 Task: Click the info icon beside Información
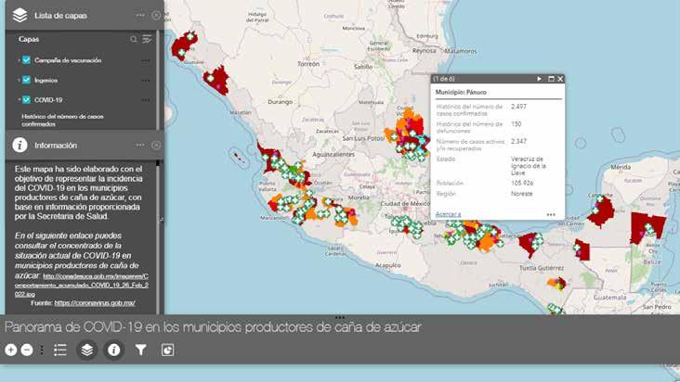pos(20,146)
